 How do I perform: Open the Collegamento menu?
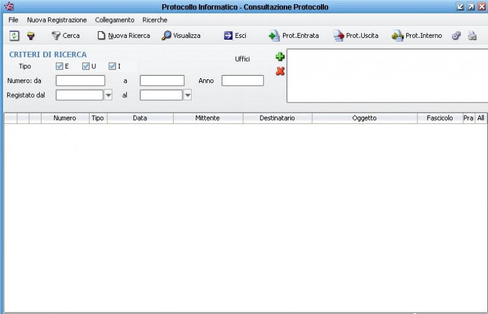(x=115, y=20)
